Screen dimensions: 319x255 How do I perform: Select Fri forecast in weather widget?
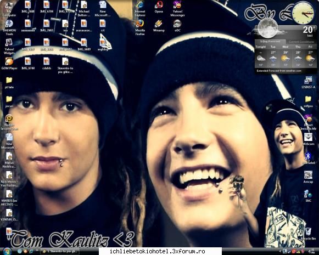pos(310,56)
